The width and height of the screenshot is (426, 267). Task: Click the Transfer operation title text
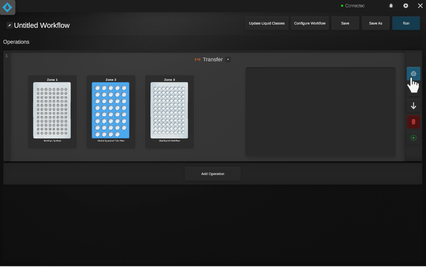(x=213, y=59)
